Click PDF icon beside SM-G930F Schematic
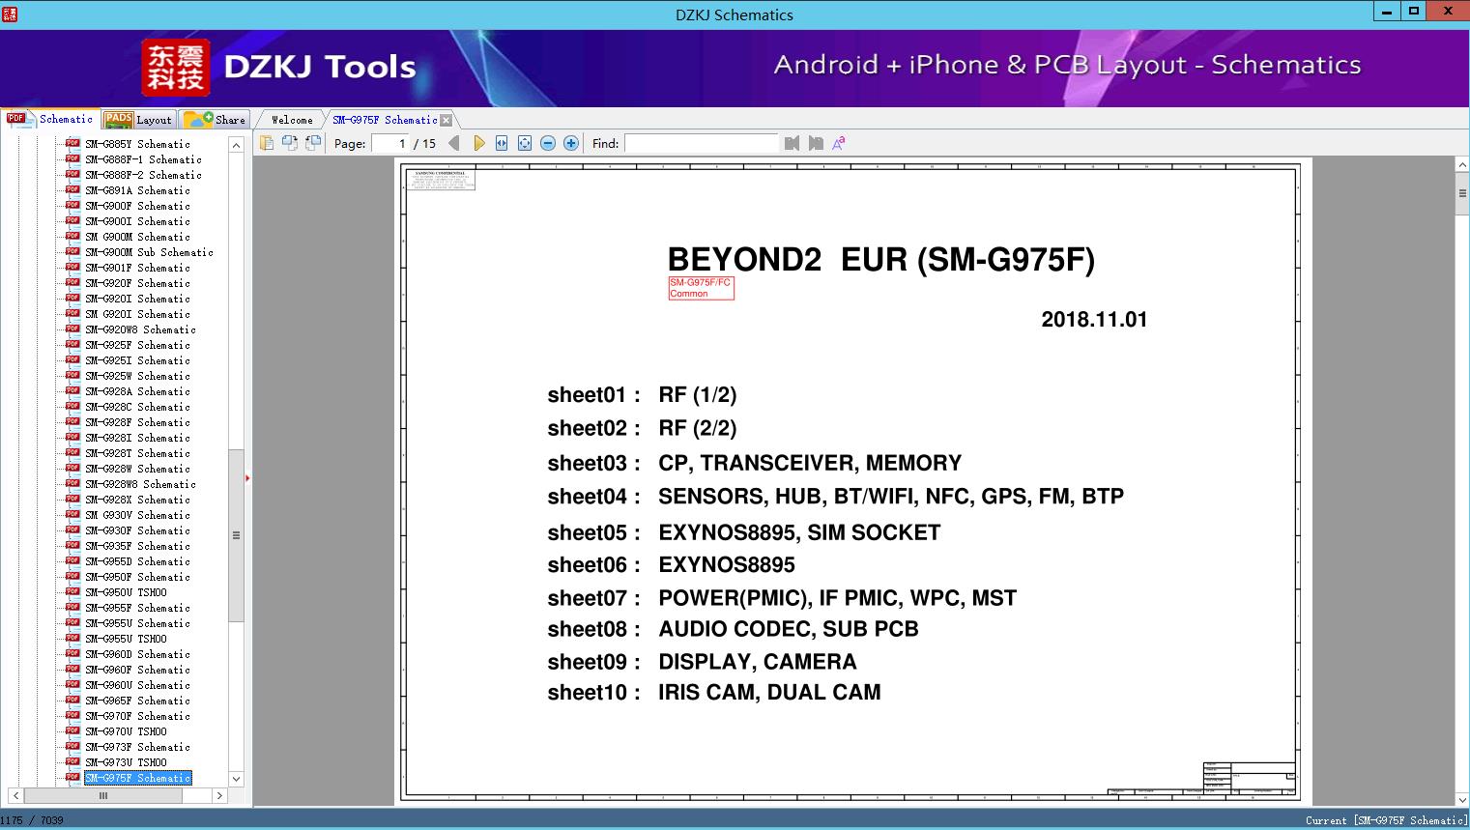 pyautogui.click(x=72, y=529)
